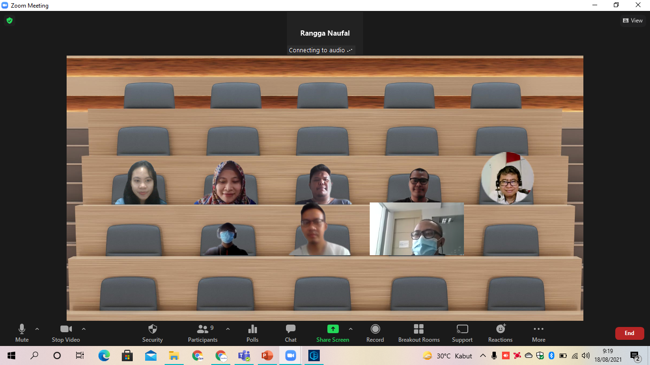
Task: Open Breakout Rooms manager
Action: tap(419, 333)
